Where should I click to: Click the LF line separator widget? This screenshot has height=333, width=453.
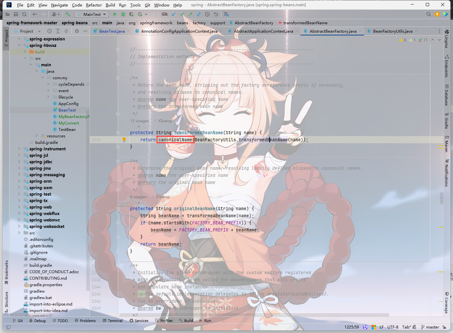pyautogui.click(x=382, y=327)
